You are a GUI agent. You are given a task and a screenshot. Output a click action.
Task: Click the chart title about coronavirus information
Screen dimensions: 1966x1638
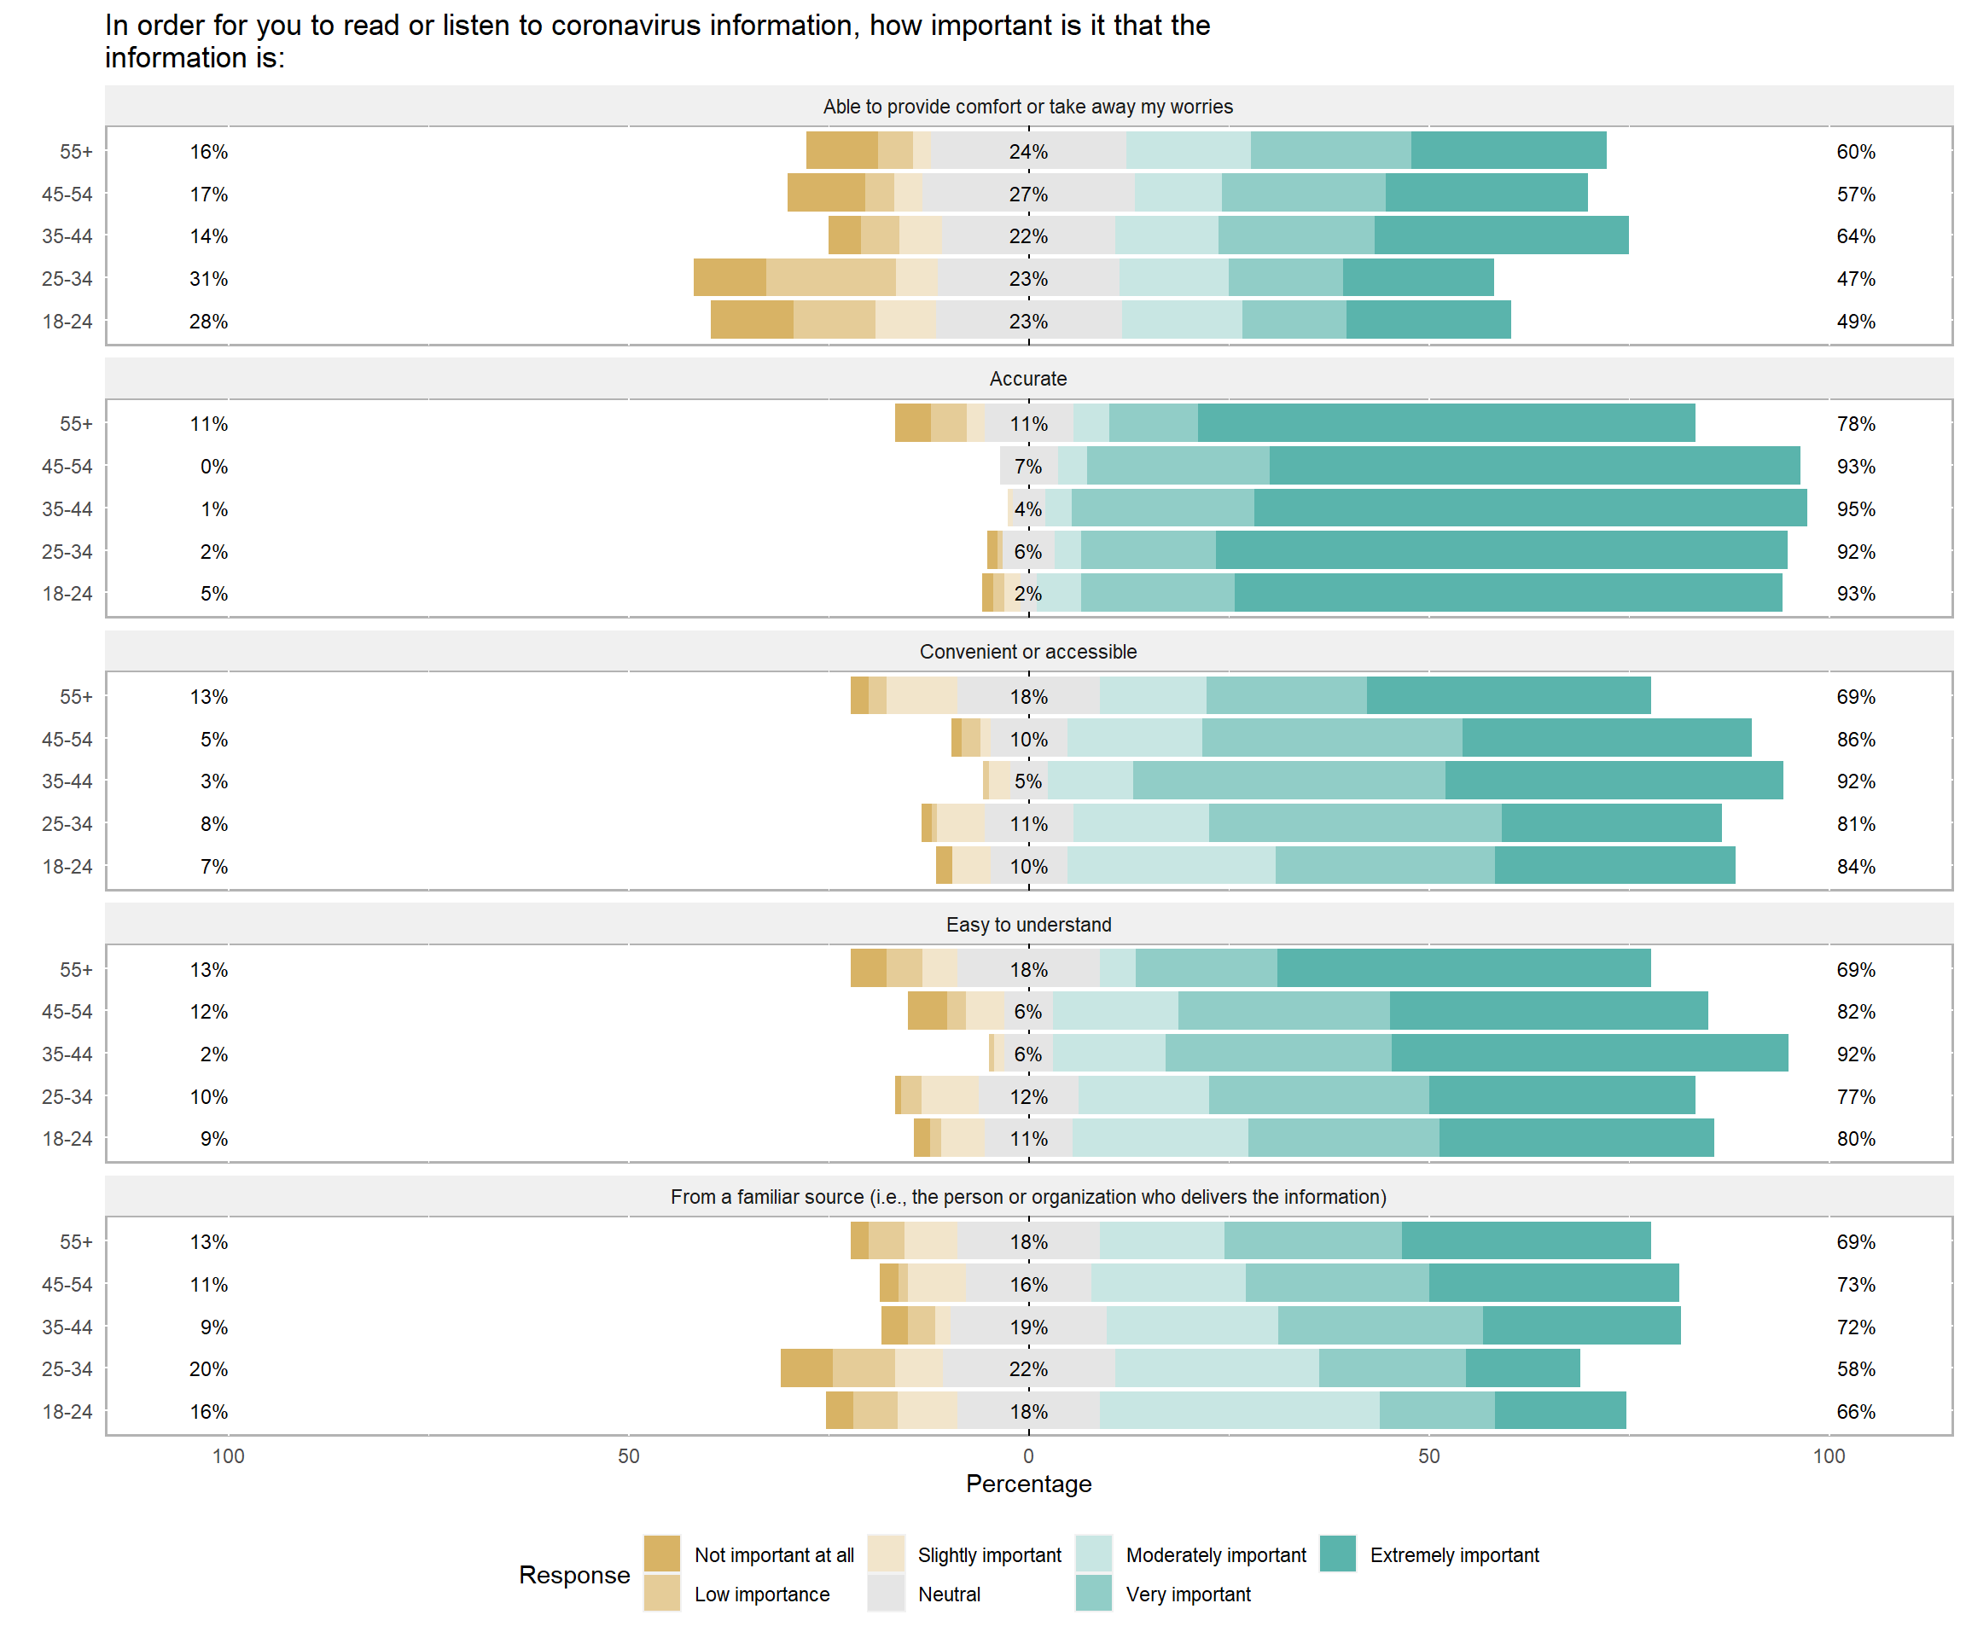[656, 41]
